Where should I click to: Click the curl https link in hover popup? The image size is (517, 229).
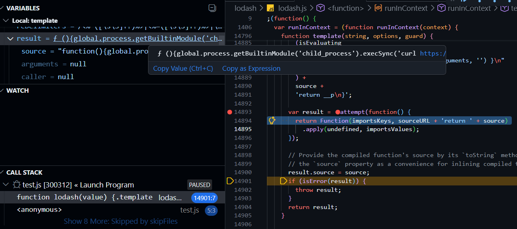coord(433,53)
